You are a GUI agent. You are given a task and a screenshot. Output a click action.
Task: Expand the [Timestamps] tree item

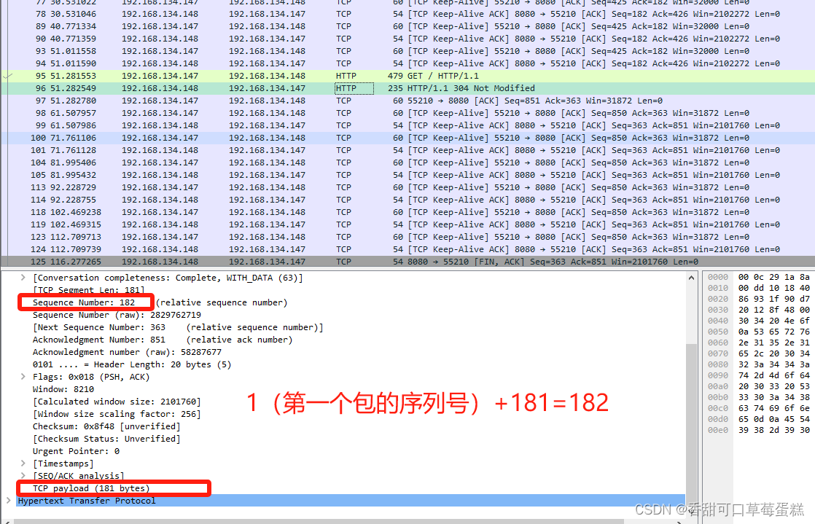pyautogui.click(x=23, y=464)
